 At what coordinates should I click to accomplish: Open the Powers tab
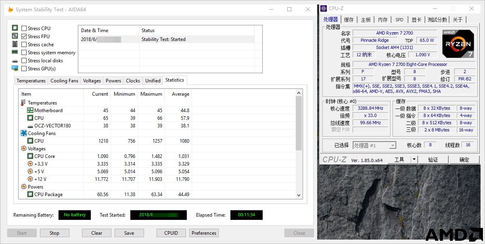113,81
